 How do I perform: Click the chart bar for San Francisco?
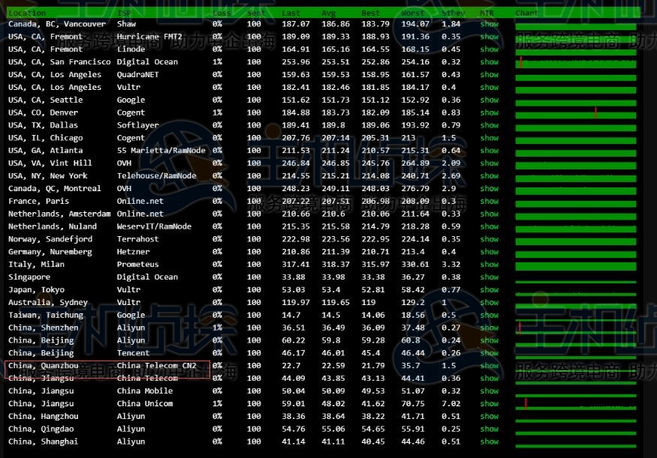(576, 64)
